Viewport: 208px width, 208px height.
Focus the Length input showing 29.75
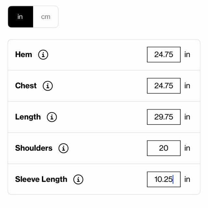[163, 117]
